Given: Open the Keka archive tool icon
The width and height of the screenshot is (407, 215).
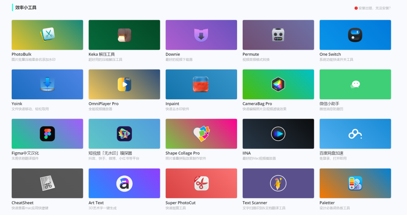Looking at the screenshot, I should coord(124,35).
